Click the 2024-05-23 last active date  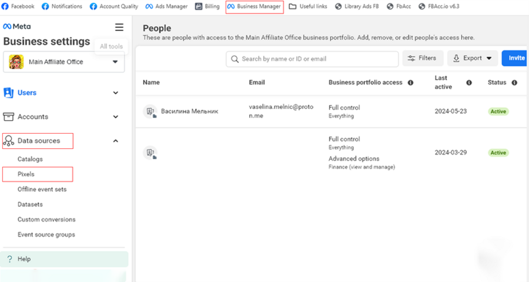click(x=451, y=111)
